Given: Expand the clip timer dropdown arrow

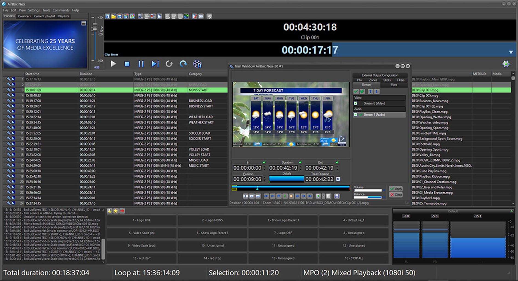Looking at the screenshot, I should point(511,52).
